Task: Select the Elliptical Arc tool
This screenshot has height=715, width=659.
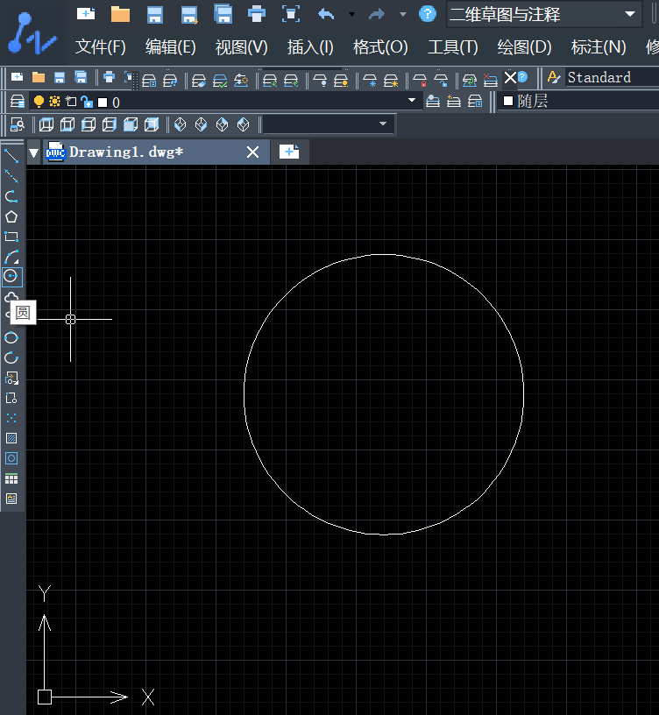Action: [11, 357]
